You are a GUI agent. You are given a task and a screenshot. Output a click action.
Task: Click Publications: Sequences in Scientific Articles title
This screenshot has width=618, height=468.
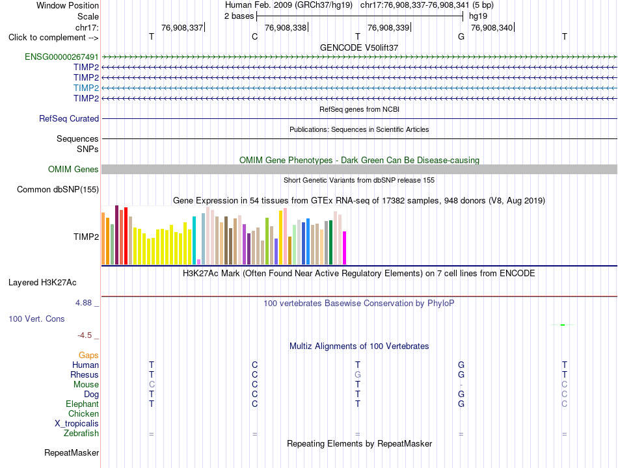point(359,129)
